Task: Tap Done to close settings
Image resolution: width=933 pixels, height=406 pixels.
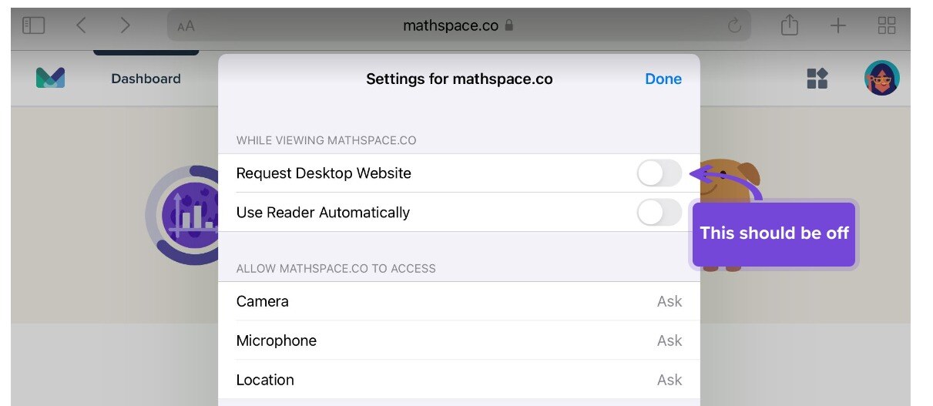Action: (x=663, y=79)
